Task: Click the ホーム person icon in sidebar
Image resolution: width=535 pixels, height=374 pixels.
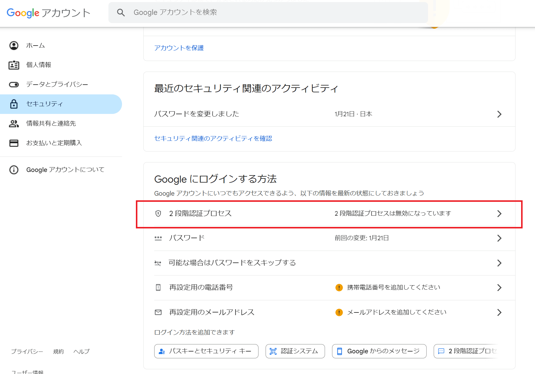Action: click(x=14, y=46)
